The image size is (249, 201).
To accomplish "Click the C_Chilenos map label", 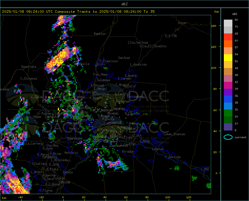I will tap(29, 79).
